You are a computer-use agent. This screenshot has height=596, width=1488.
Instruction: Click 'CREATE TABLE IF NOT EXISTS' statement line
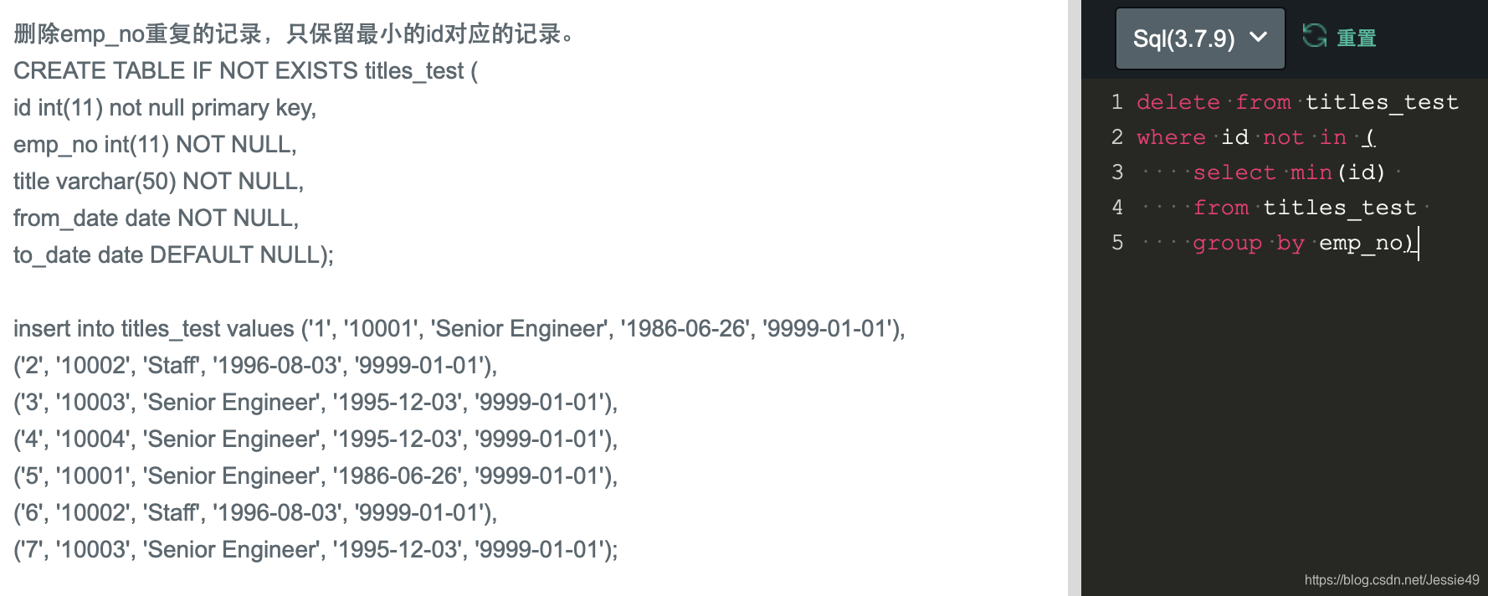point(245,70)
